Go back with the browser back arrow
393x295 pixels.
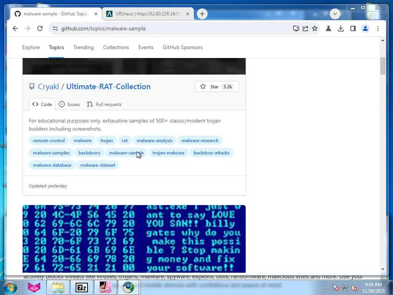(15, 28)
